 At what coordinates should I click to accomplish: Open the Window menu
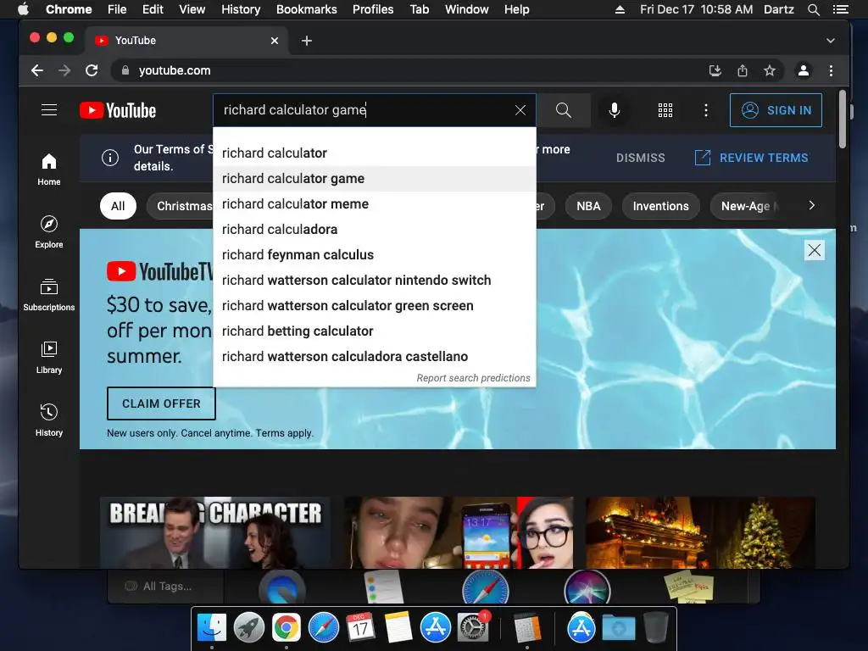pos(467,9)
